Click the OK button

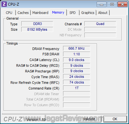coord(115,119)
